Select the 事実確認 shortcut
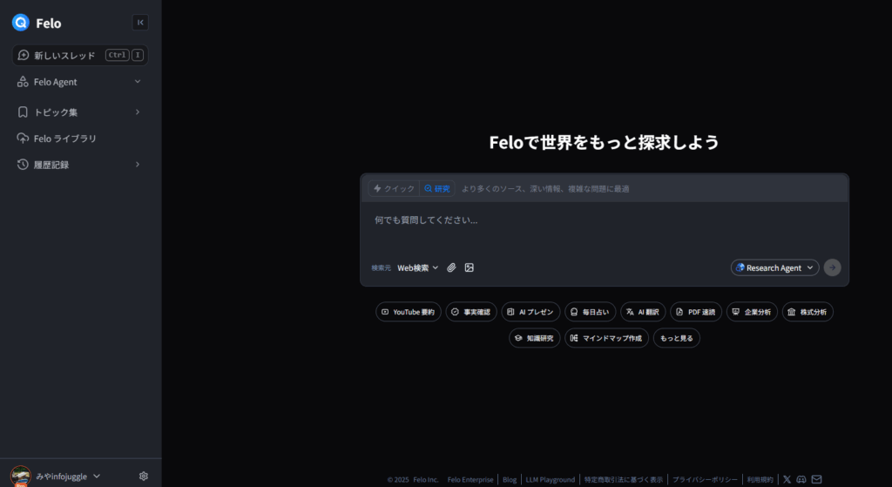This screenshot has height=487, width=892. 471,312
